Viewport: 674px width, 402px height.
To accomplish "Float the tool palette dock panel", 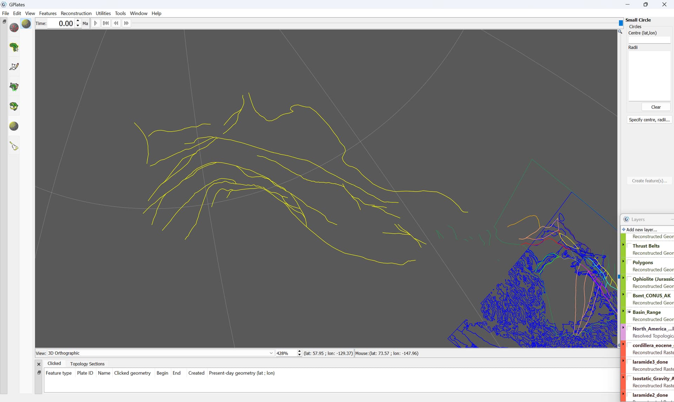I will coord(5,21).
